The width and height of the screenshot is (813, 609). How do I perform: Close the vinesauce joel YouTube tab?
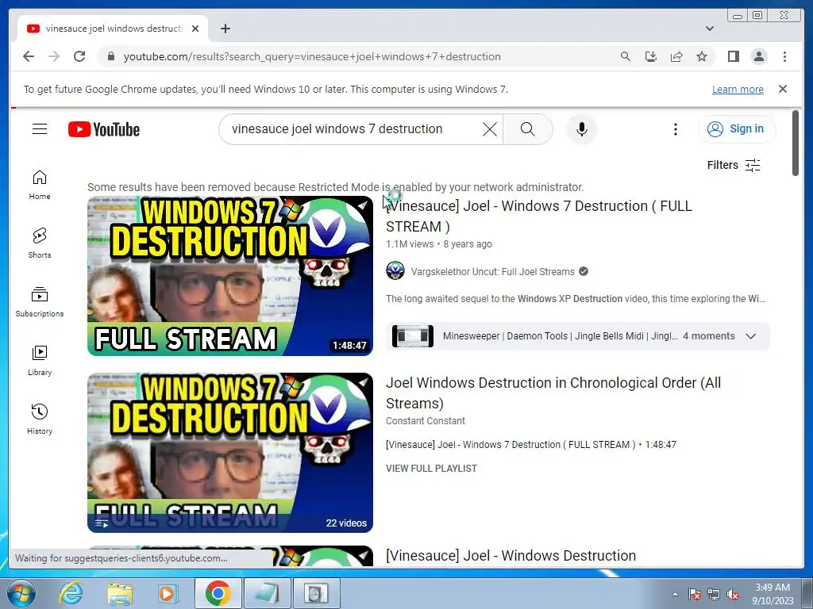point(195,29)
